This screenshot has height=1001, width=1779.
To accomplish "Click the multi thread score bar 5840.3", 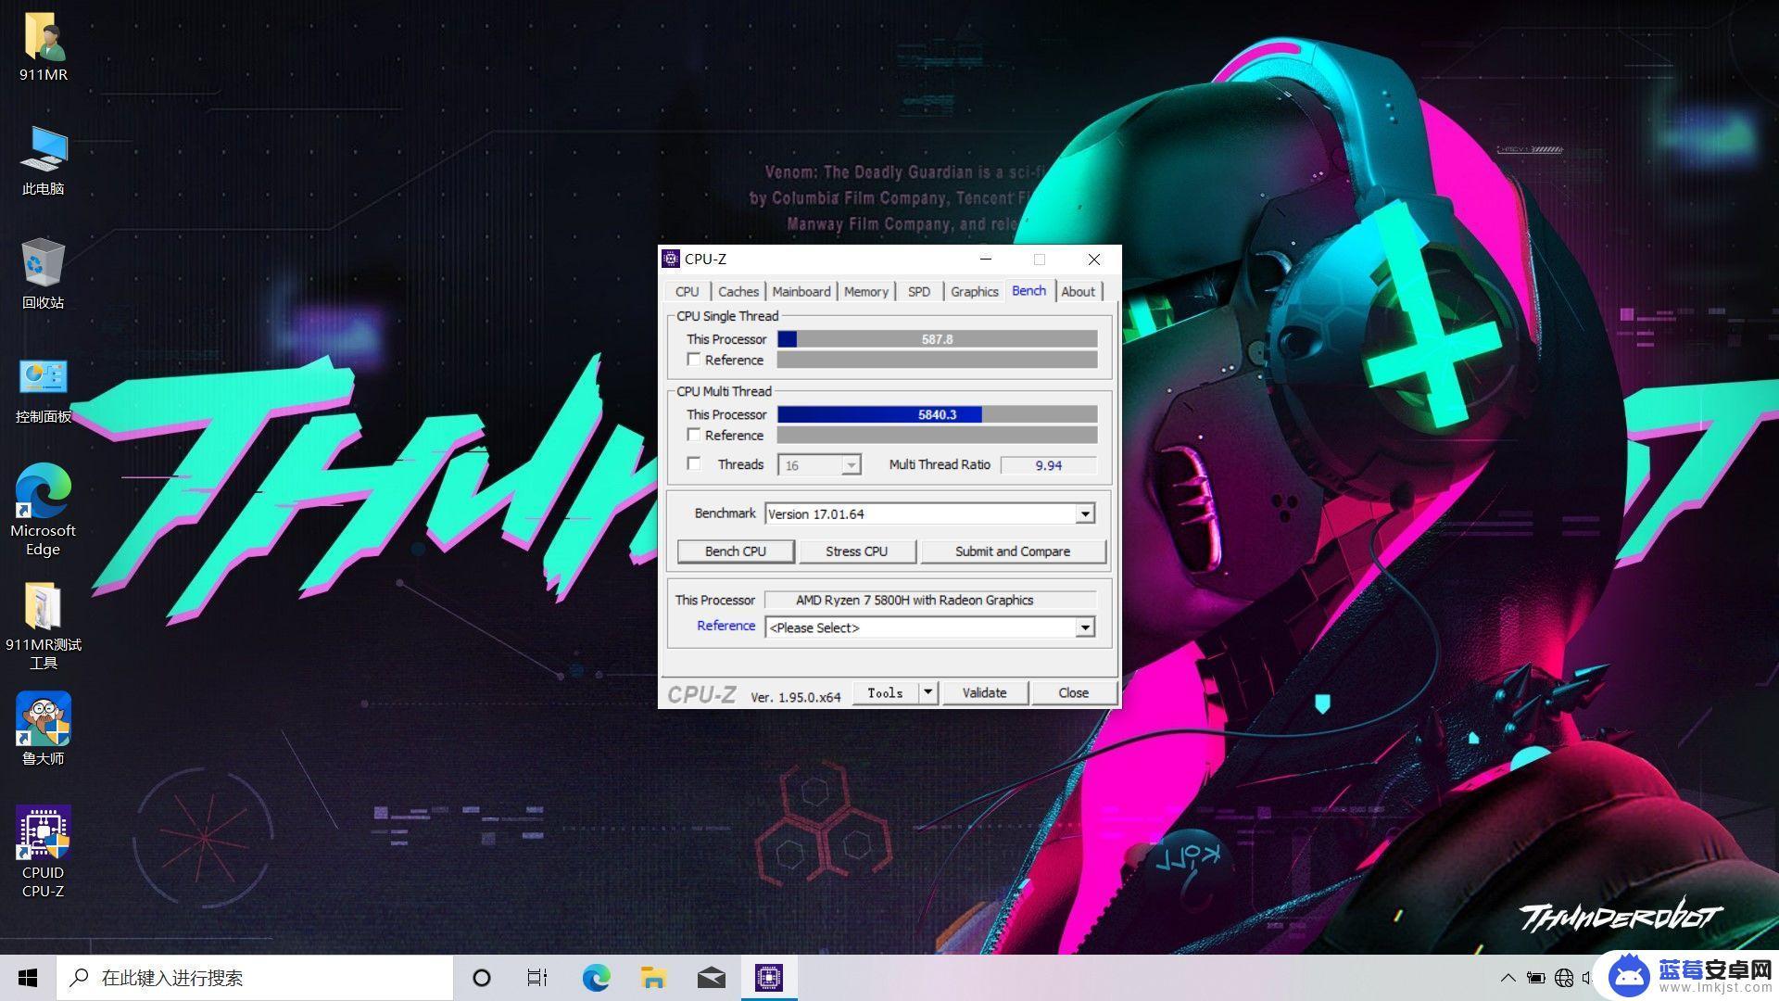I will tap(938, 413).
